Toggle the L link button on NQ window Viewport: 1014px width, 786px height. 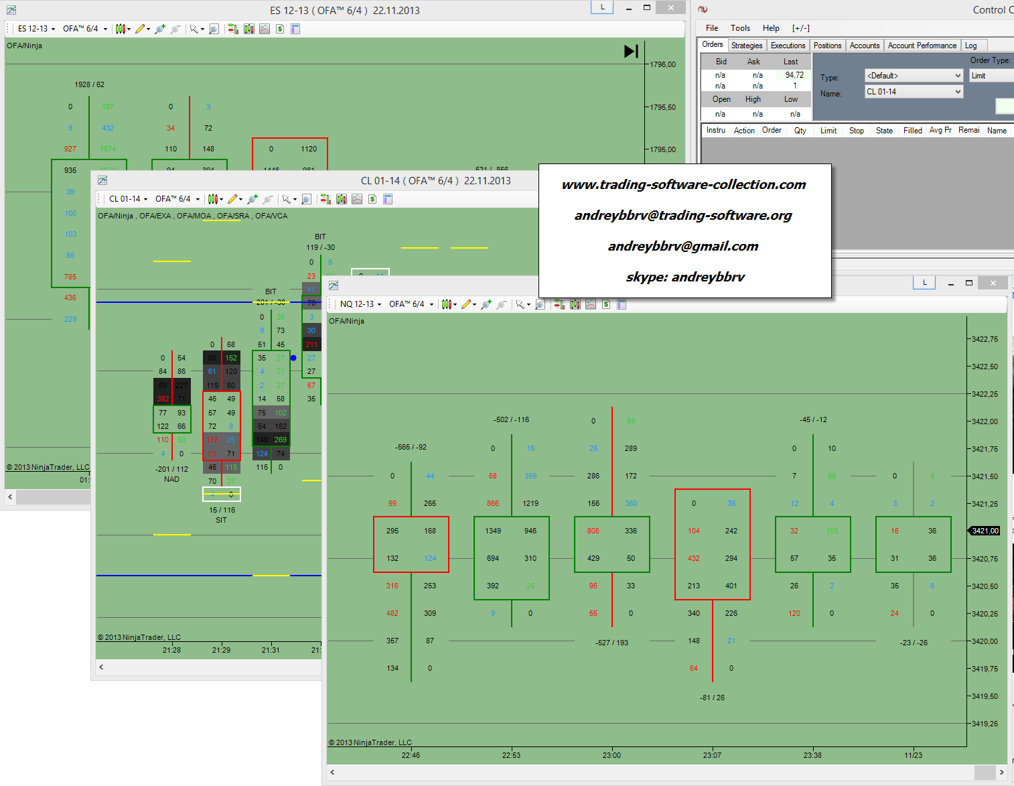925,283
